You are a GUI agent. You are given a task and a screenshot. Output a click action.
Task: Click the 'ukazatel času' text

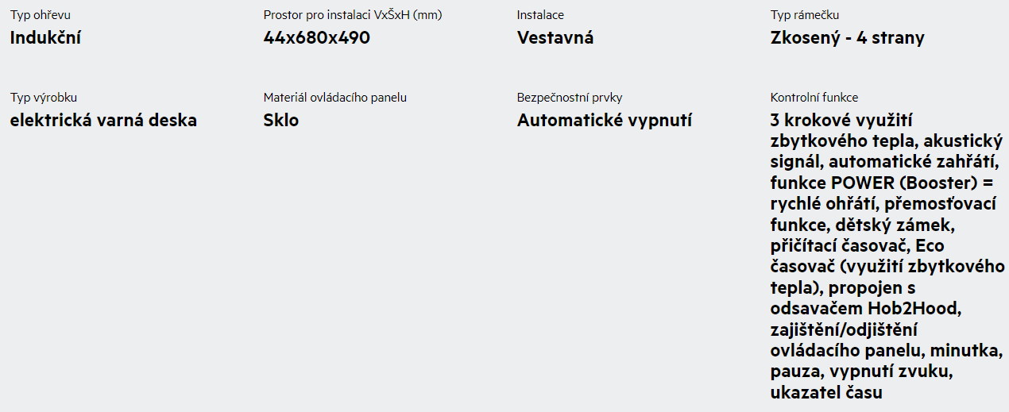click(x=826, y=391)
